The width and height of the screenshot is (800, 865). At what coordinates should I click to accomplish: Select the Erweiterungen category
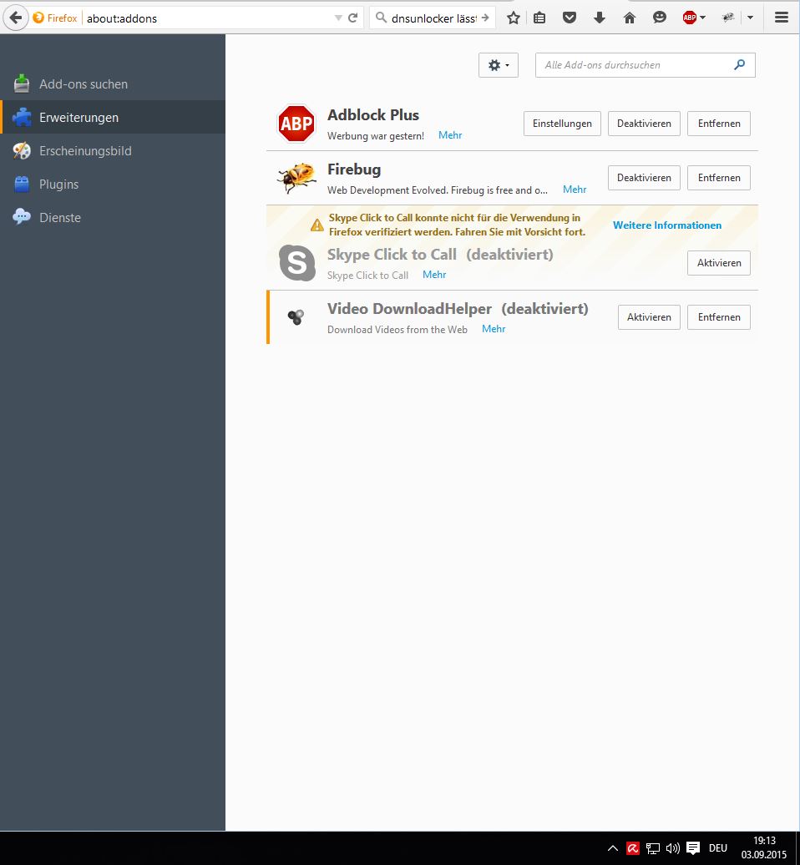(113, 117)
